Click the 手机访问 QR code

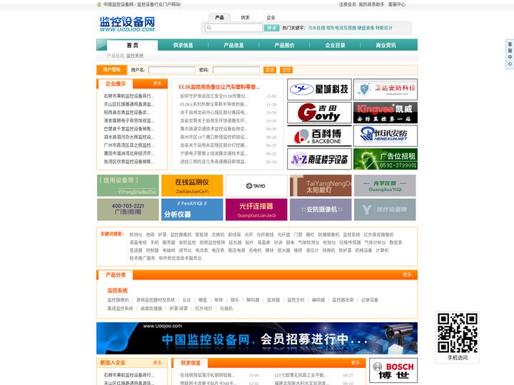coord(458,333)
